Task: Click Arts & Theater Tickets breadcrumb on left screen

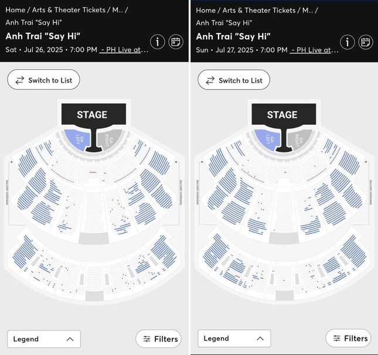Action: [69, 10]
